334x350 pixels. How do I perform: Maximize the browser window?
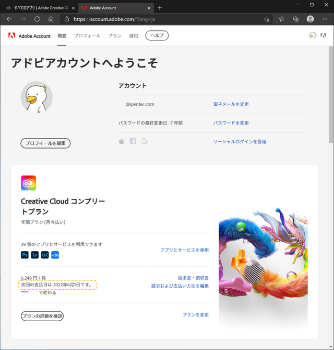[312, 5]
